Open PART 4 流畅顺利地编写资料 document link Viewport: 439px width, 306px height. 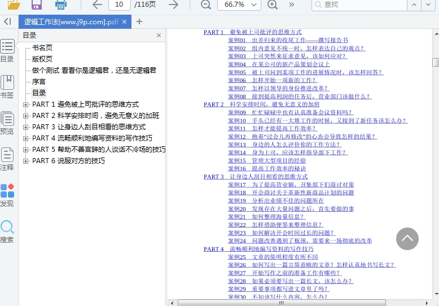pos(258,249)
